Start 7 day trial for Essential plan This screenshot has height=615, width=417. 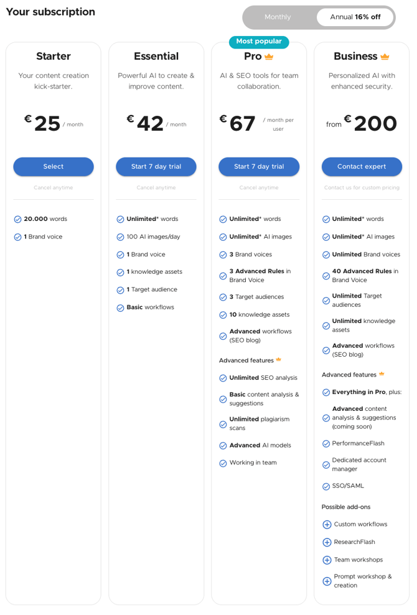[x=156, y=167]
